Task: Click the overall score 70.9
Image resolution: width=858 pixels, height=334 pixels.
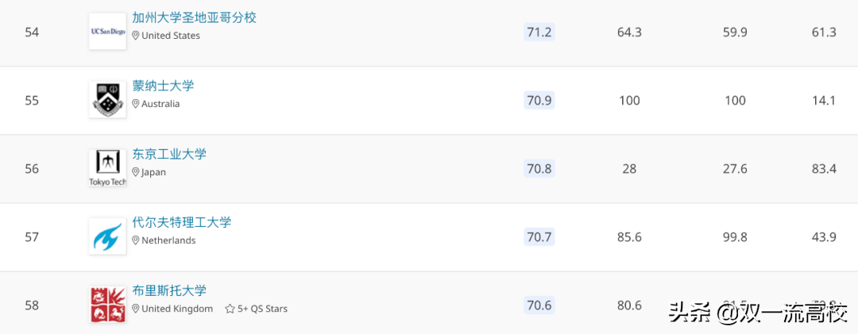Action: click(539, 100)
